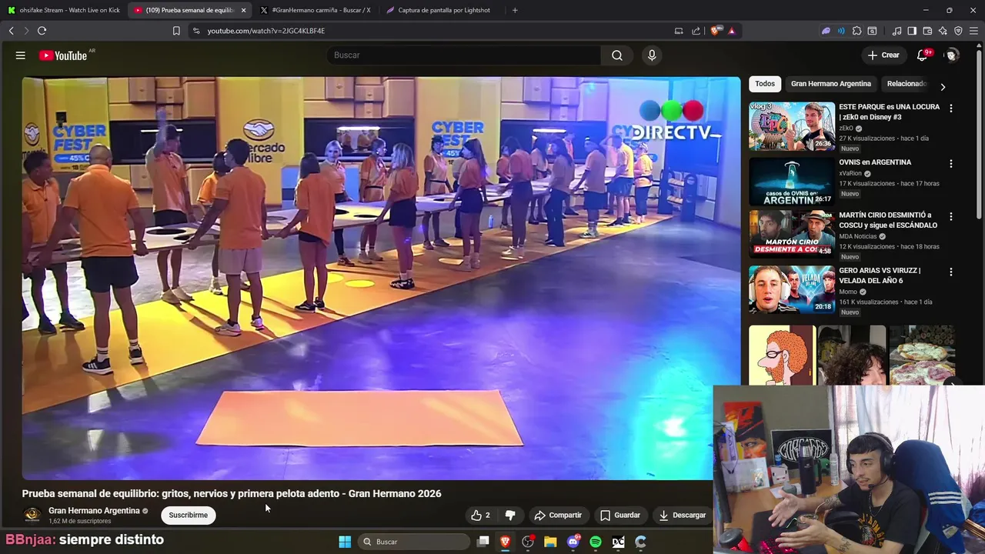Switch to the Lightshot captura tab
The image size is (985, 554).
pos(442,10)
